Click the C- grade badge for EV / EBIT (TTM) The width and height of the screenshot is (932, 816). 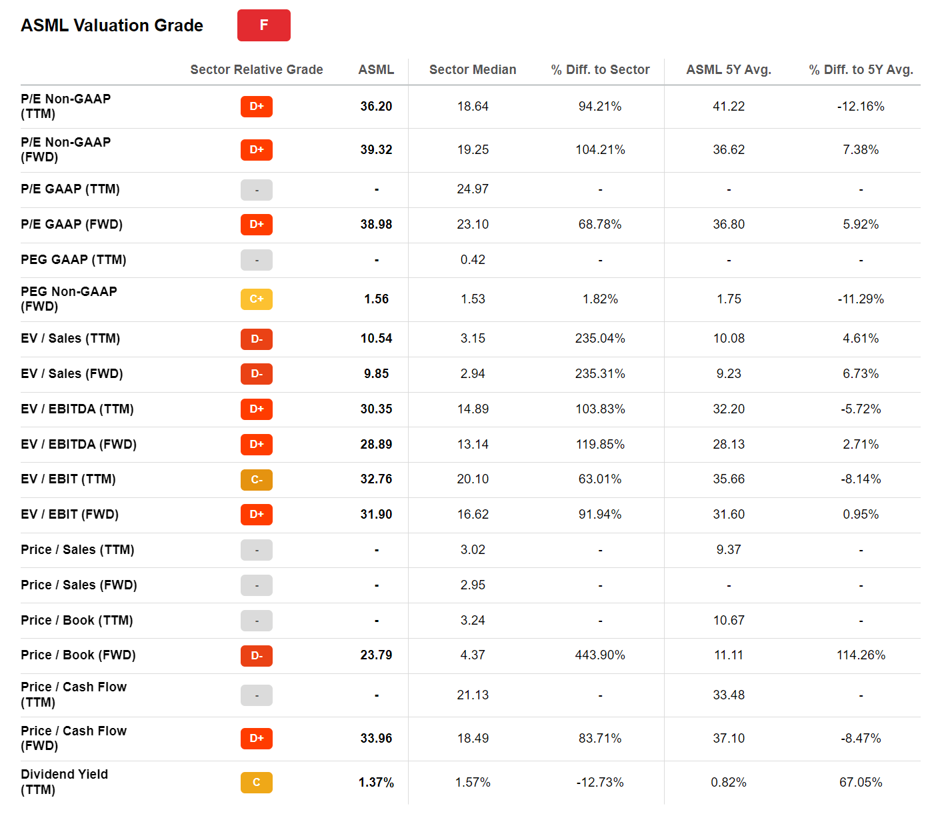pyautogui.click(x=257, y=480)
